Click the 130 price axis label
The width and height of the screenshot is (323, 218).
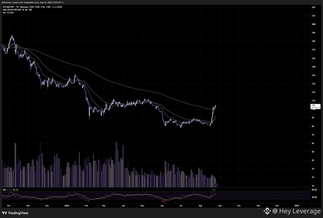tap(313, 84)
